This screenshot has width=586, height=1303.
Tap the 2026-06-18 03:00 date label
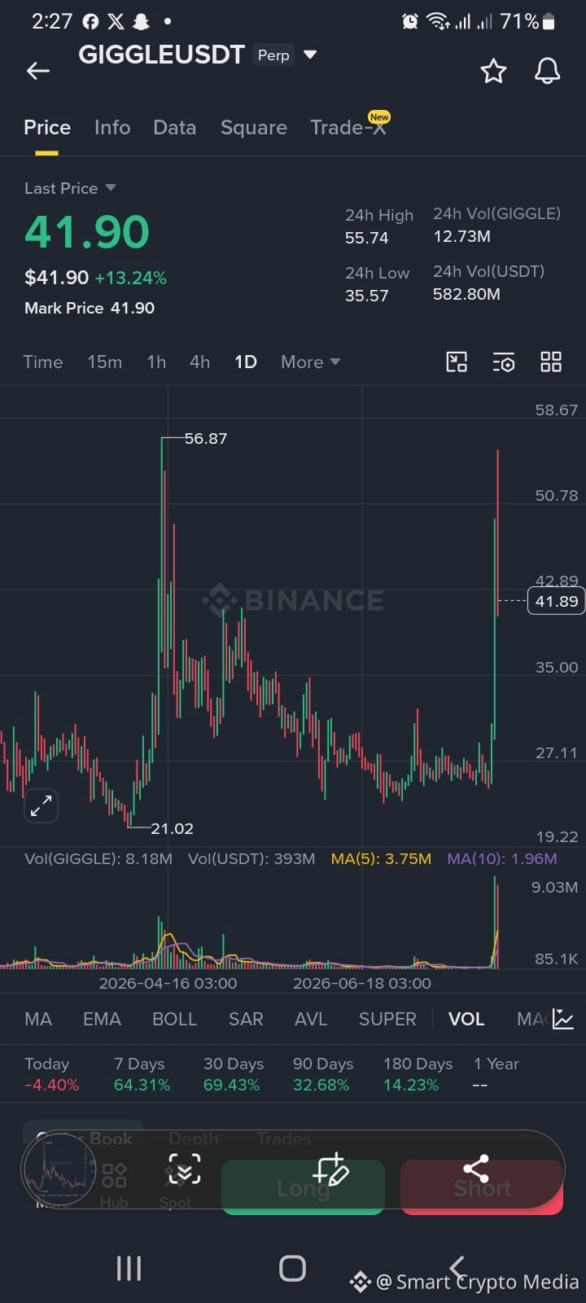click(x=362, y=983)
